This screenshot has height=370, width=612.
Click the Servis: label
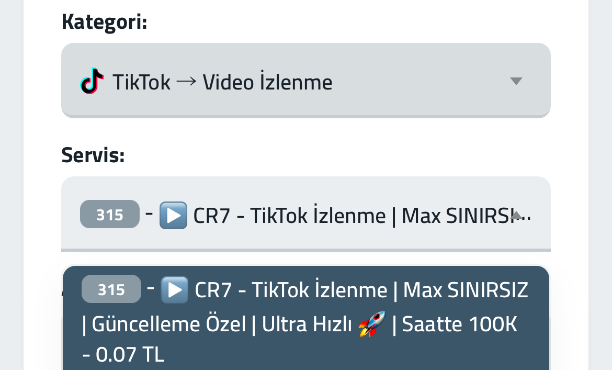coord(93,155)
